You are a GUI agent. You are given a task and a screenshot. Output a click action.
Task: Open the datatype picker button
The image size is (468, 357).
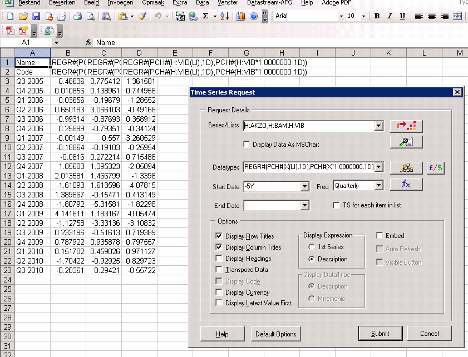407,168
